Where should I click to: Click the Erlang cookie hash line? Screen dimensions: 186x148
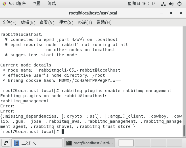click(x=64, y=80)
